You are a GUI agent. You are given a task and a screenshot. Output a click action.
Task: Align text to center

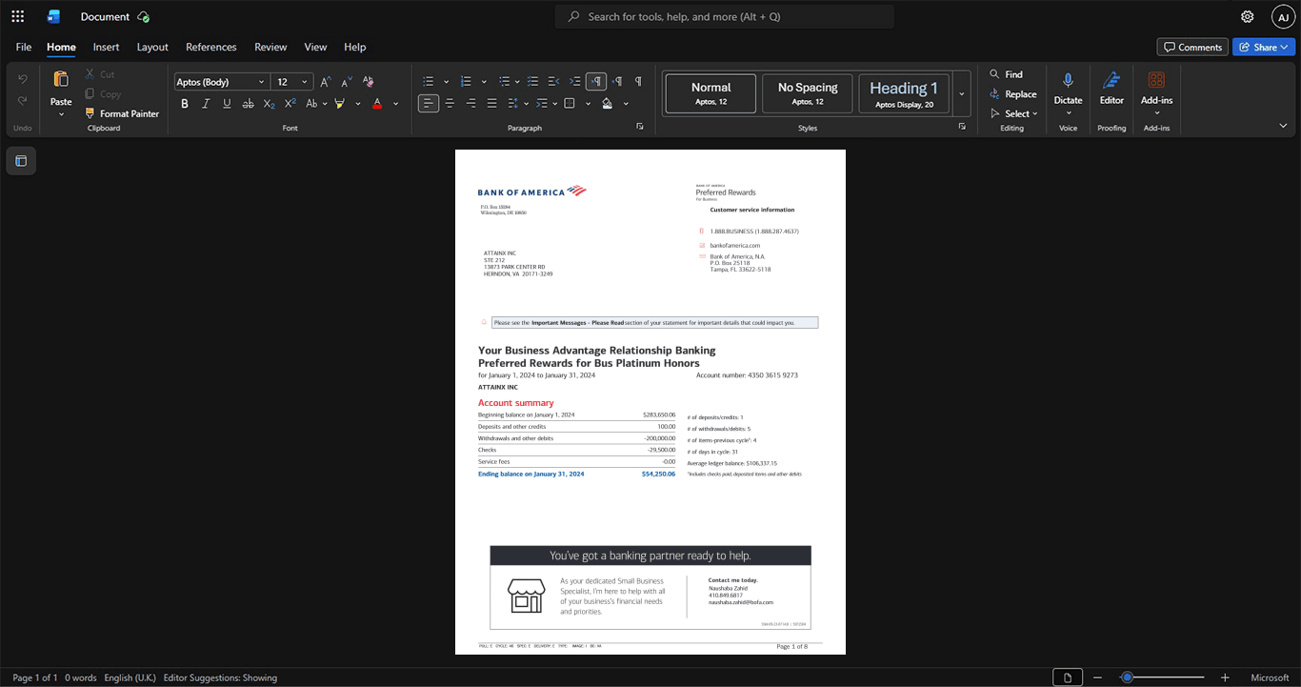[x=450, y=103]
